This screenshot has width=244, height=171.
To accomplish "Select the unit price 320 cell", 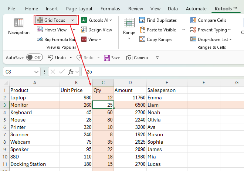I will click(x=76, y=127).
